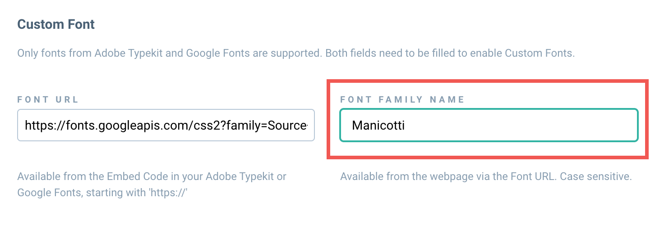Click the 'Manicotti' text inside the field
The width and height of the screenshot is (655, 225).
coord(378,125)
